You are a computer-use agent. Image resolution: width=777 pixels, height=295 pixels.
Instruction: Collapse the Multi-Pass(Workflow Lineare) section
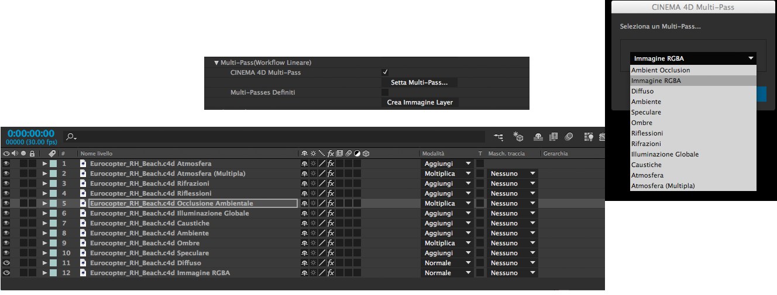pyautogui.click(x=216, y=63)
